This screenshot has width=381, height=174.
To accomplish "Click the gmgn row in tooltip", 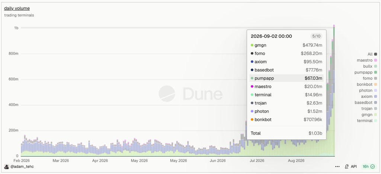I will click(x=286, y=45).
